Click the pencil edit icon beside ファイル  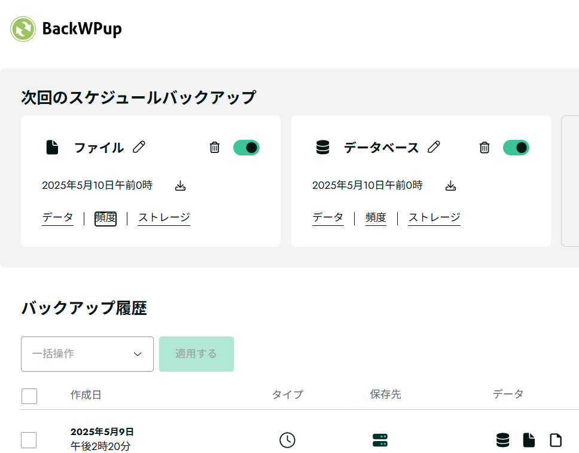[139, 147]
